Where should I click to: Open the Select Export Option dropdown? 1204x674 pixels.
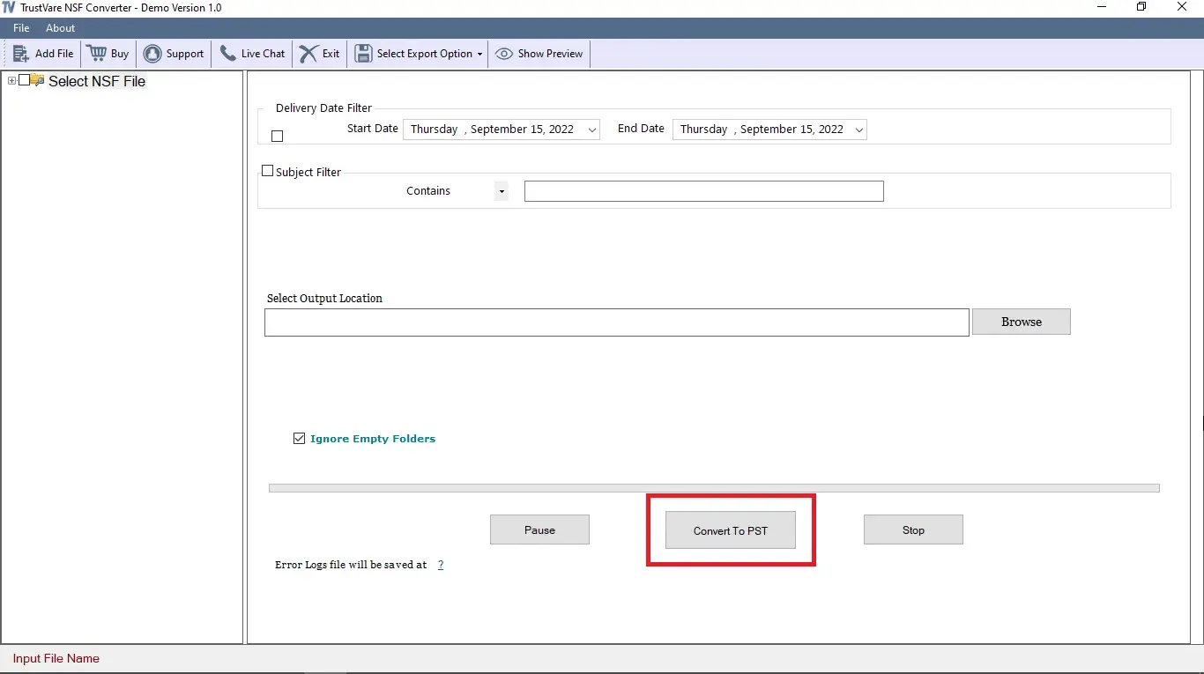click(419, 54)
